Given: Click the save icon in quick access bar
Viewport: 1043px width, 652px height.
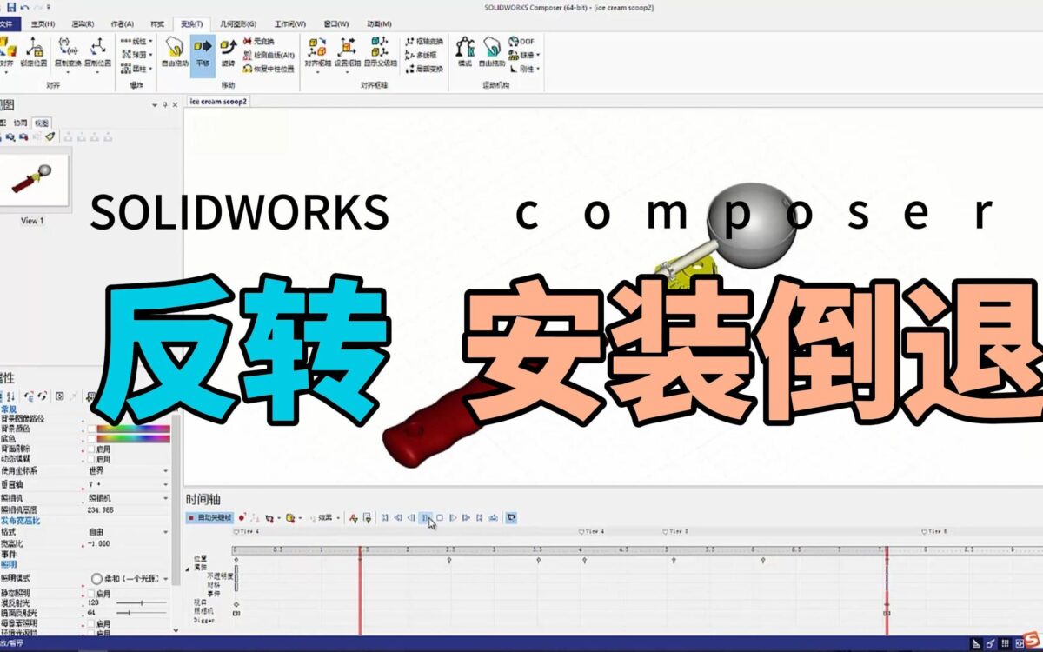Looking at the screenshot, I should point(10,7).
